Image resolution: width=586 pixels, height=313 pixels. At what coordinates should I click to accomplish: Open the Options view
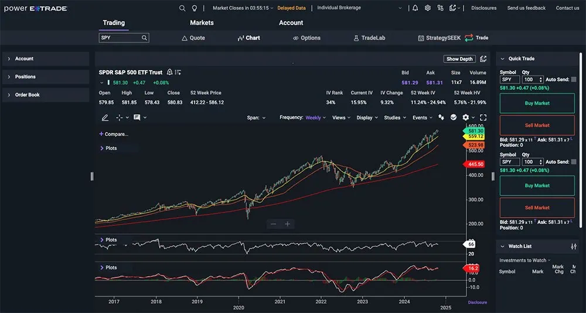pos(306,38)
